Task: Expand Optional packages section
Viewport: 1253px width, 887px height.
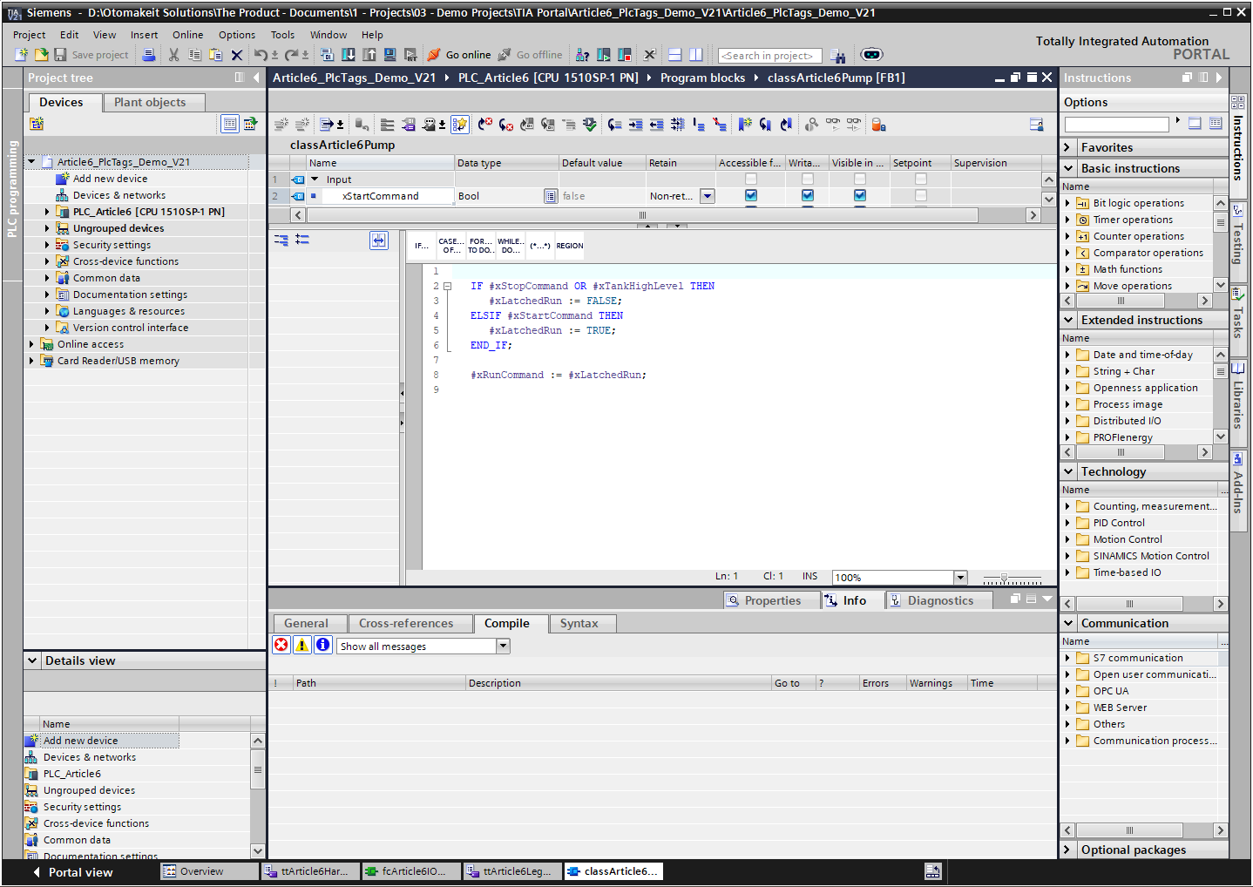Action: pos(1069,850)
